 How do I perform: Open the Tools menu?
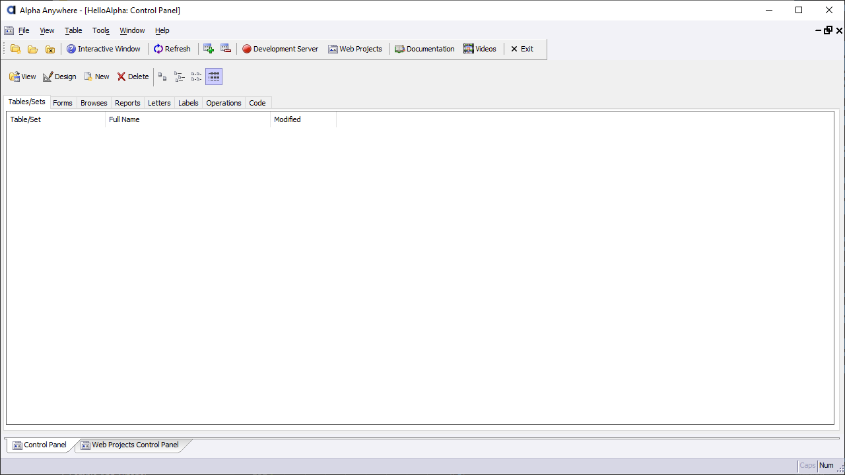pos(101,30)
